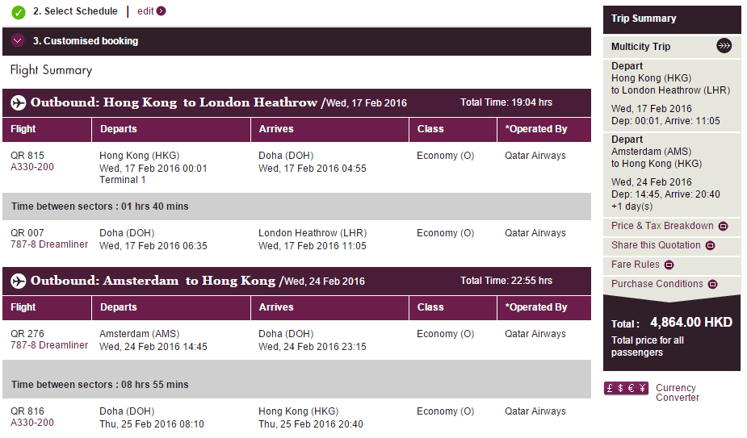Click the plane icon for Hong Kong outbound
This screenshot has width=747, height=438.
pyautogui.click(x=19, y=103)
